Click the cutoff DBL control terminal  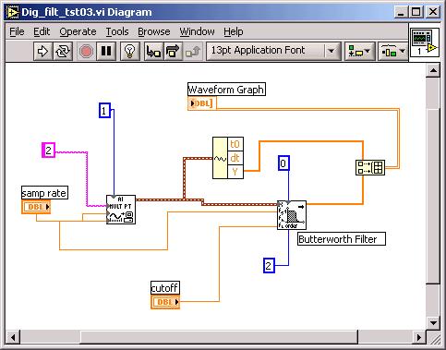(x=165, y=302)
